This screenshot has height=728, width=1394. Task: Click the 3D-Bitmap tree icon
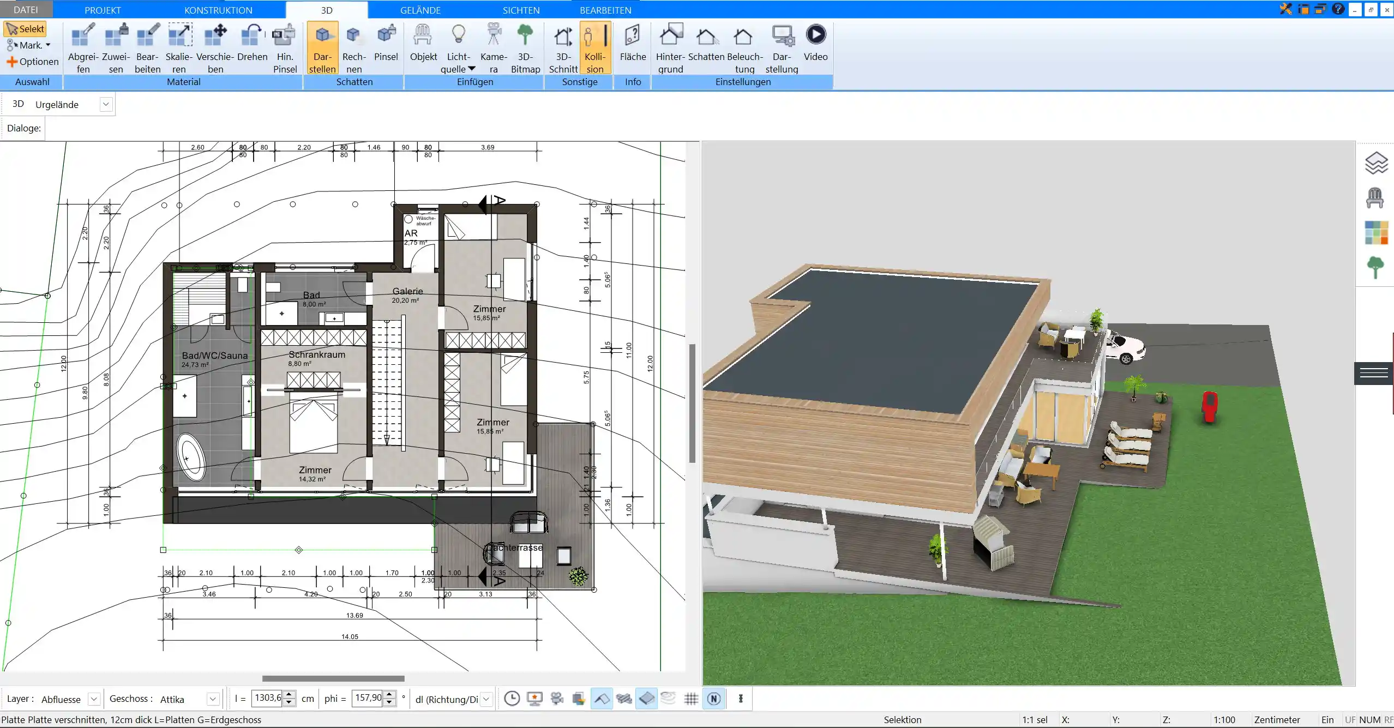(x=525, y=34)
